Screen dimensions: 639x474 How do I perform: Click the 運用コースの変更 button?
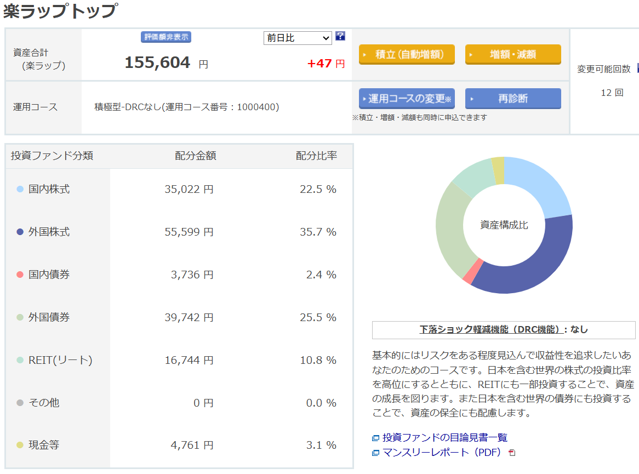tap(407, 99)
